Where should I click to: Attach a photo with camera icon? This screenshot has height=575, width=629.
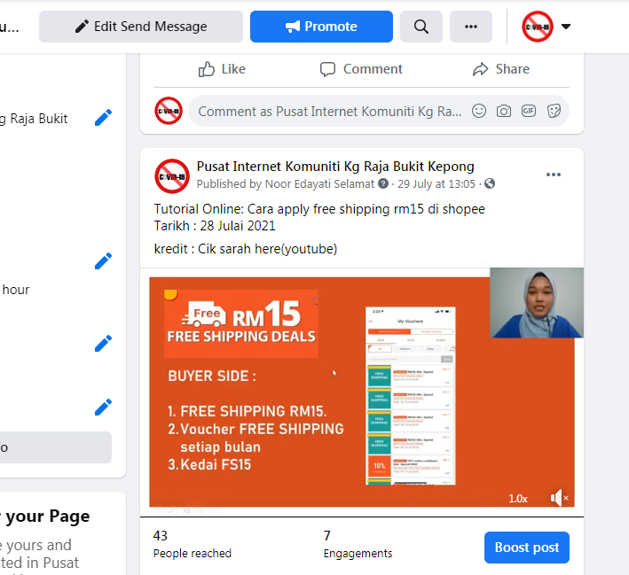504,111
